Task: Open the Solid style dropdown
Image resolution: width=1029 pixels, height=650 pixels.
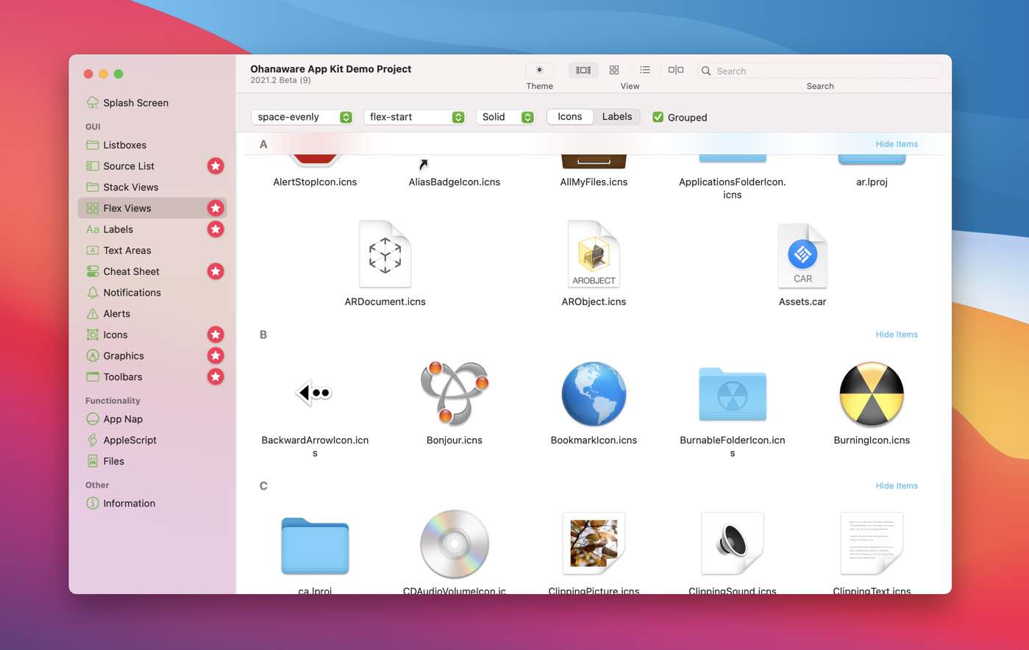Action: 505,117
